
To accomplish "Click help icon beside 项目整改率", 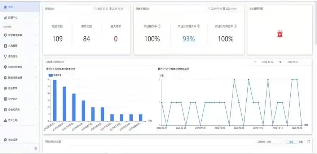I will click(x=159, y=26).
